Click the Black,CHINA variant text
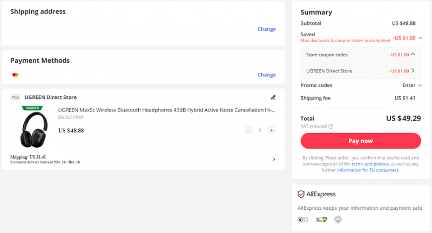This screenshot has width=432, height=233. point(71,117)
